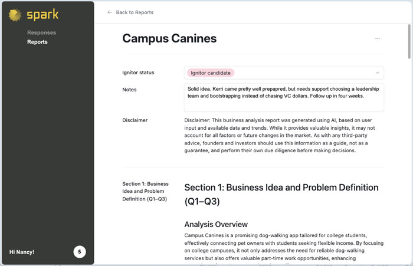The height and width of the screenshot is (266, 413).
Task: Open Responses in the sidebar
Action: click(41, 32)
